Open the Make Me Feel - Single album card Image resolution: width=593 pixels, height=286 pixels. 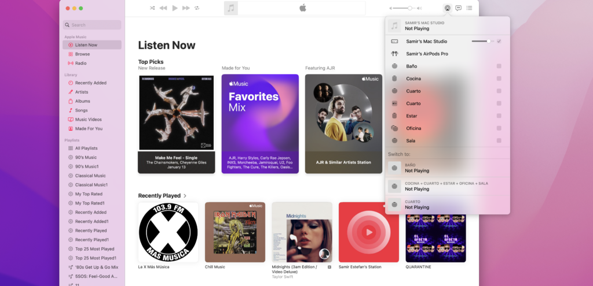click(x=176, y=124)
